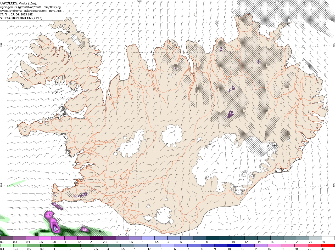The width and height of the screenshot is (335, 251).
Task: Pick the bright red lower swatch starting at 30
Action: (x=328, y=246)
